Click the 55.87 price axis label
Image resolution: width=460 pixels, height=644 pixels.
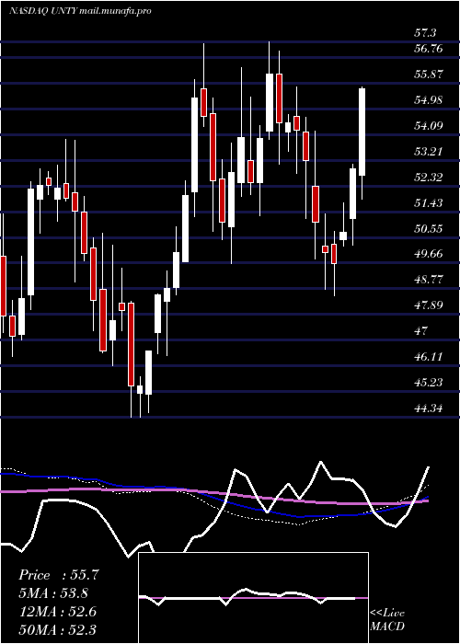[x=429, y=75]
